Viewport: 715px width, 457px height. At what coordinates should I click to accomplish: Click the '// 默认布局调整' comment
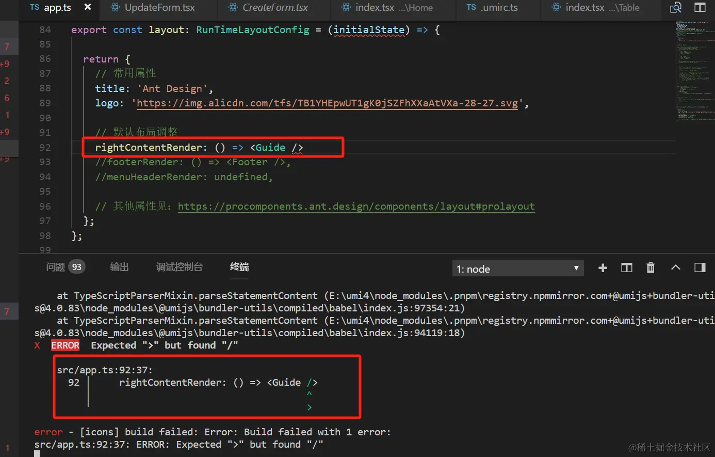pyautogui.click(x=136, y=133)
